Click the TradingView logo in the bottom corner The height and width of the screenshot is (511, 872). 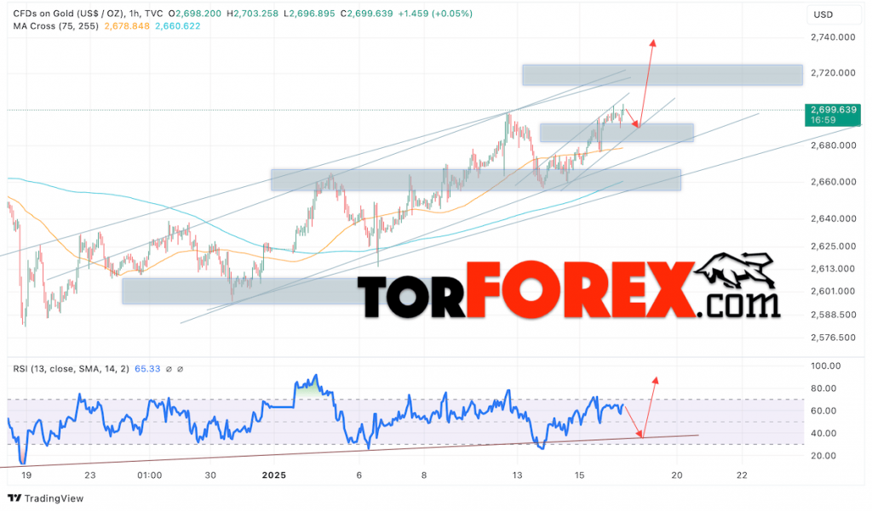click(13, 497)
